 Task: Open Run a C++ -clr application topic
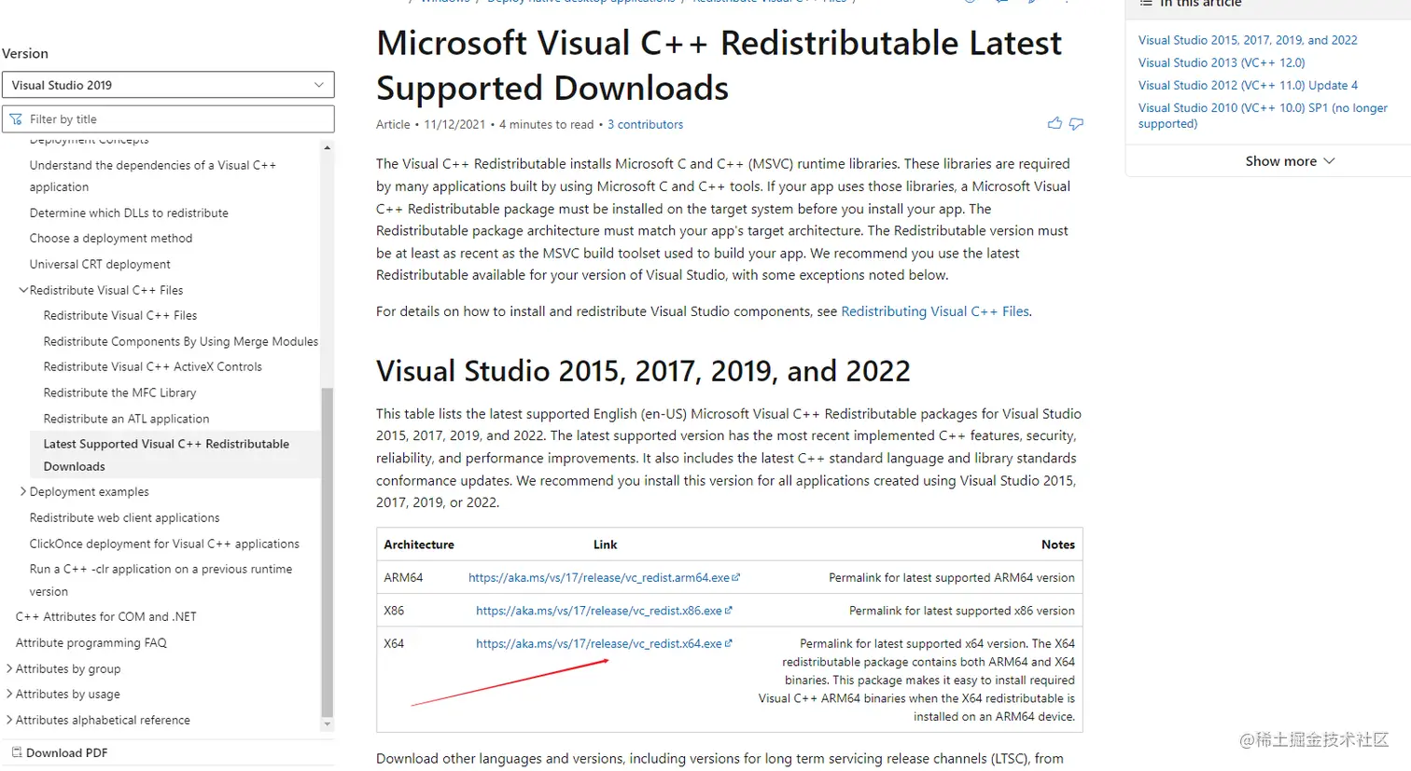click(161, 580)
